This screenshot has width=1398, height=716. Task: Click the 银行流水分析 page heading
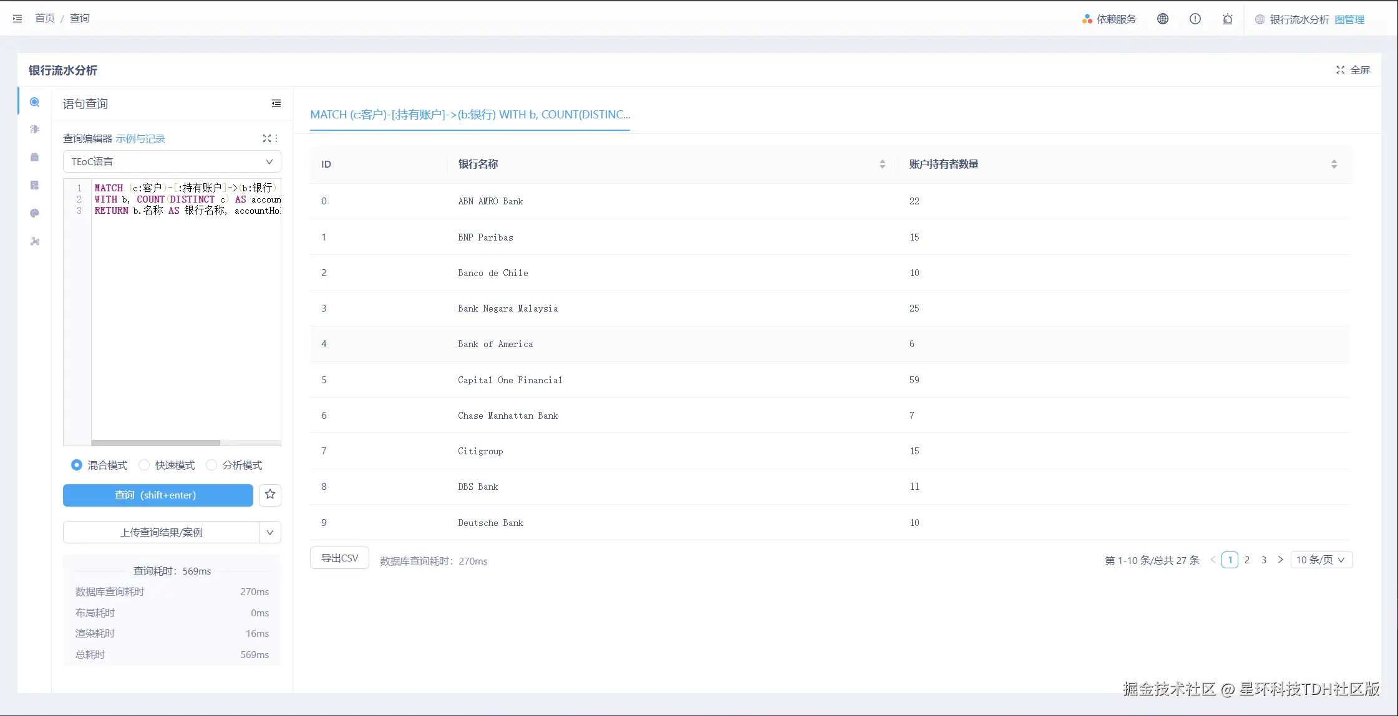click(x=63, y=70)
